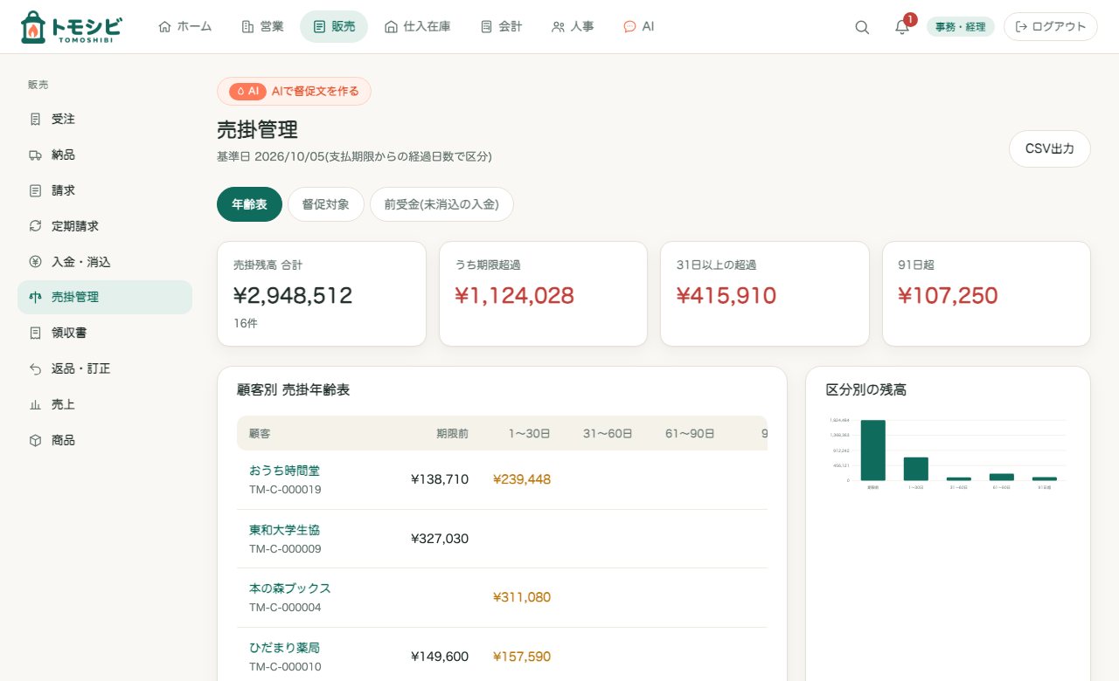
Task: Open 定期請求 in the sidebar
Action: pos(105,226)
